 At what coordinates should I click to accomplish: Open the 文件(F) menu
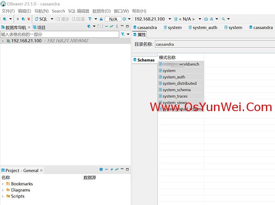point(8,11)
